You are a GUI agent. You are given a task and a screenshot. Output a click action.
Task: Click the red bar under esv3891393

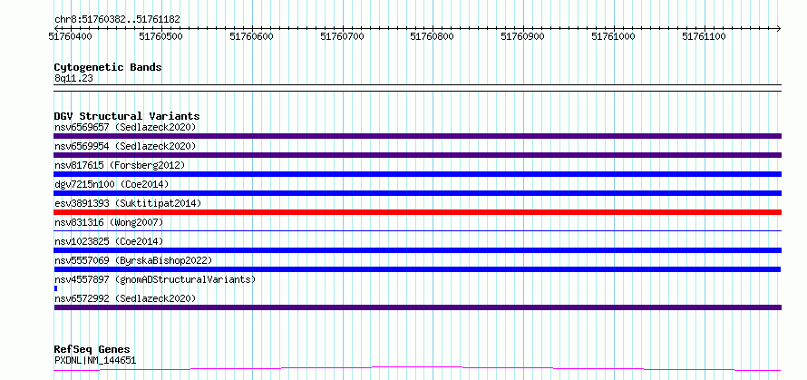(417, 212)
